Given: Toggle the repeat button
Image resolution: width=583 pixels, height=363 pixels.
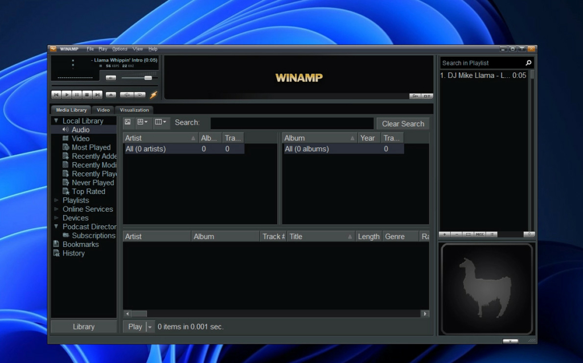Looking at the screenshot, I should pos(139,95).
